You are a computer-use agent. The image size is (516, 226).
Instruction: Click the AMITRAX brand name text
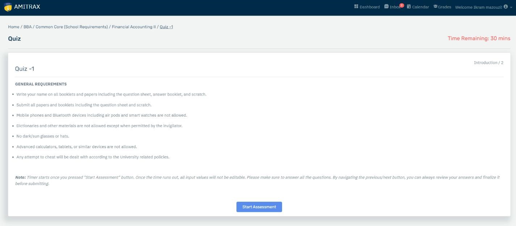27,7
